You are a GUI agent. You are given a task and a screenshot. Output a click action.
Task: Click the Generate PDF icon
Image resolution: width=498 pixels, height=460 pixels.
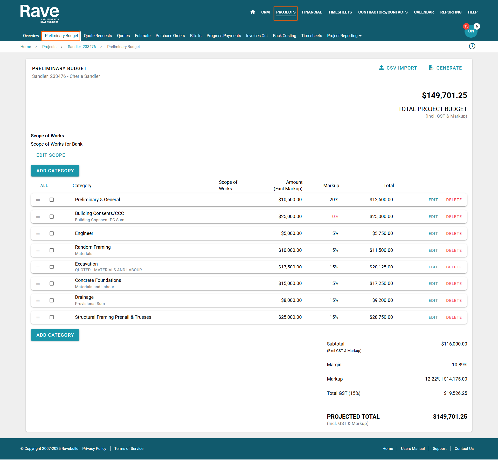(x=431, y=68)
